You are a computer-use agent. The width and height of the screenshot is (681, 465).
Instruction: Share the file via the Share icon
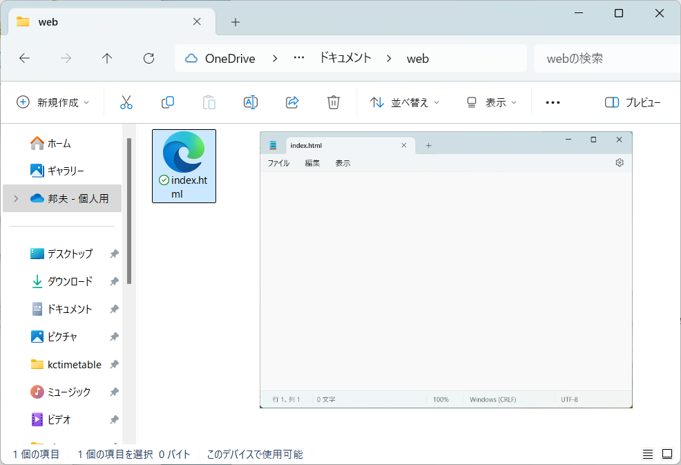(292, 102)
